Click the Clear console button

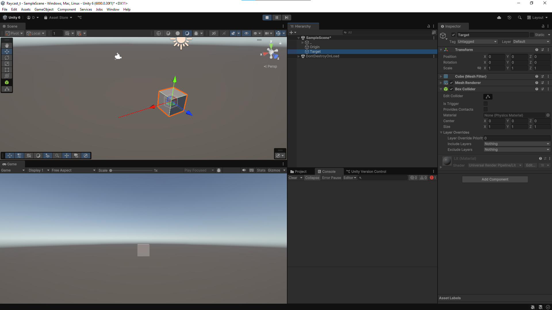[x=293, y=178]
